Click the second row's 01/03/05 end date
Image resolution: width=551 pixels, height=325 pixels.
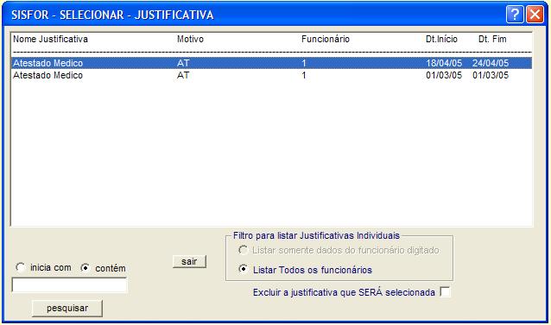tap(491, 75)
